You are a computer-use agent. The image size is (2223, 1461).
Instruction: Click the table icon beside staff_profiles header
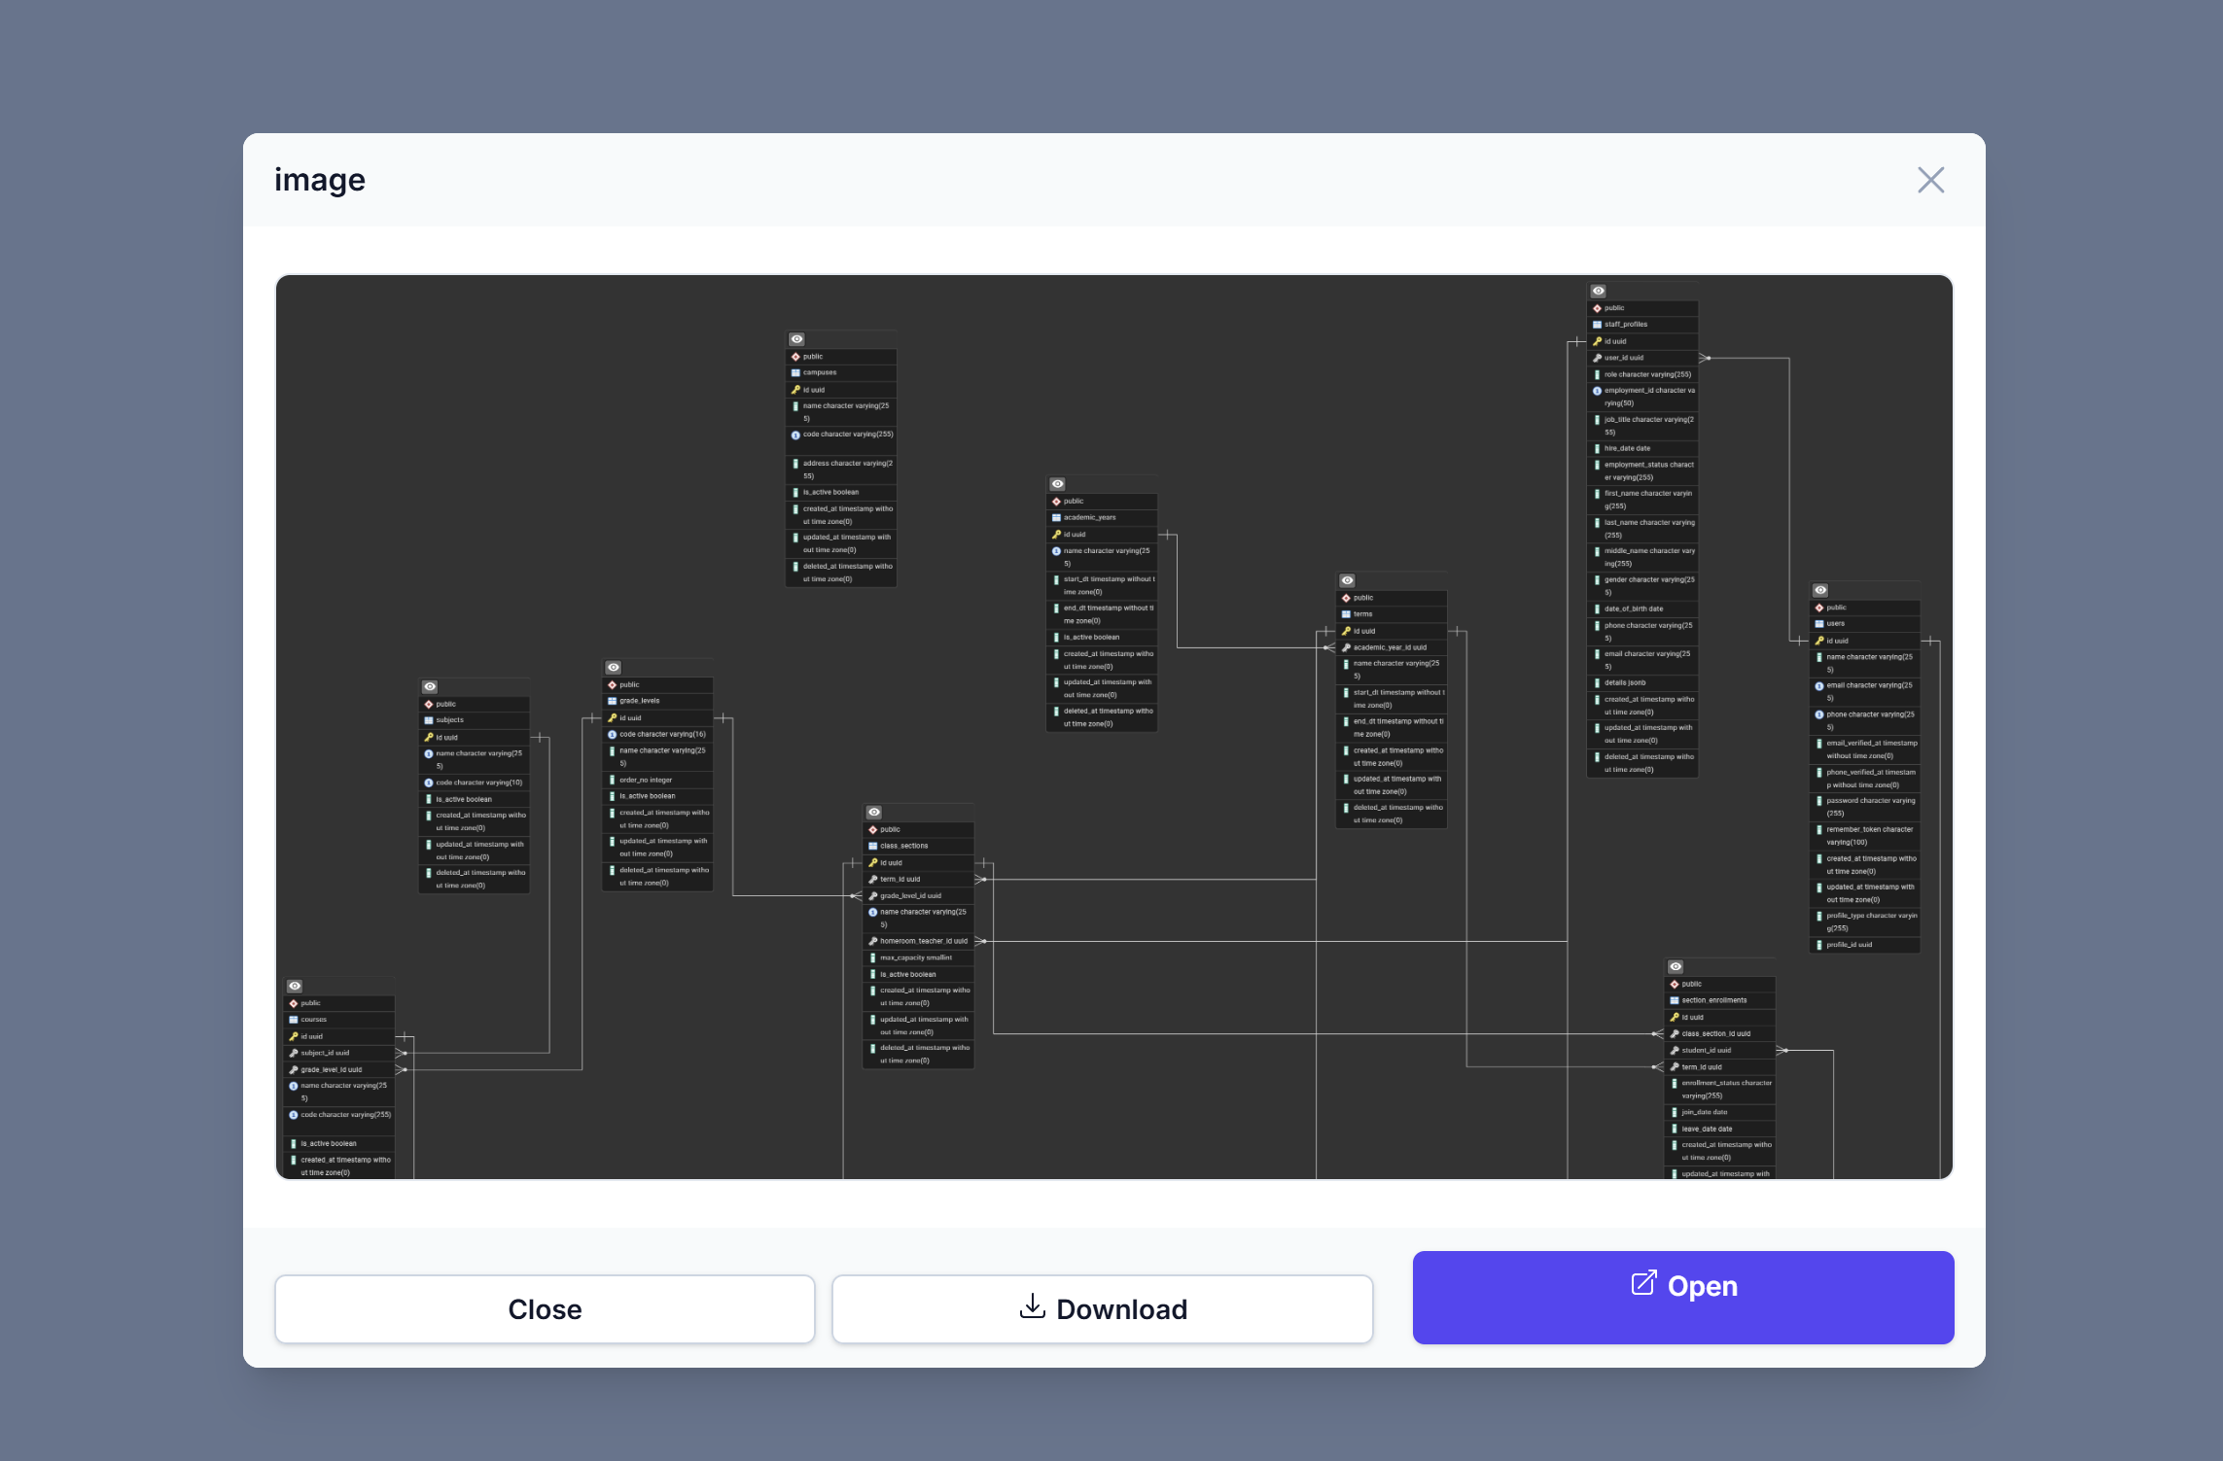tap(1598, 324)
